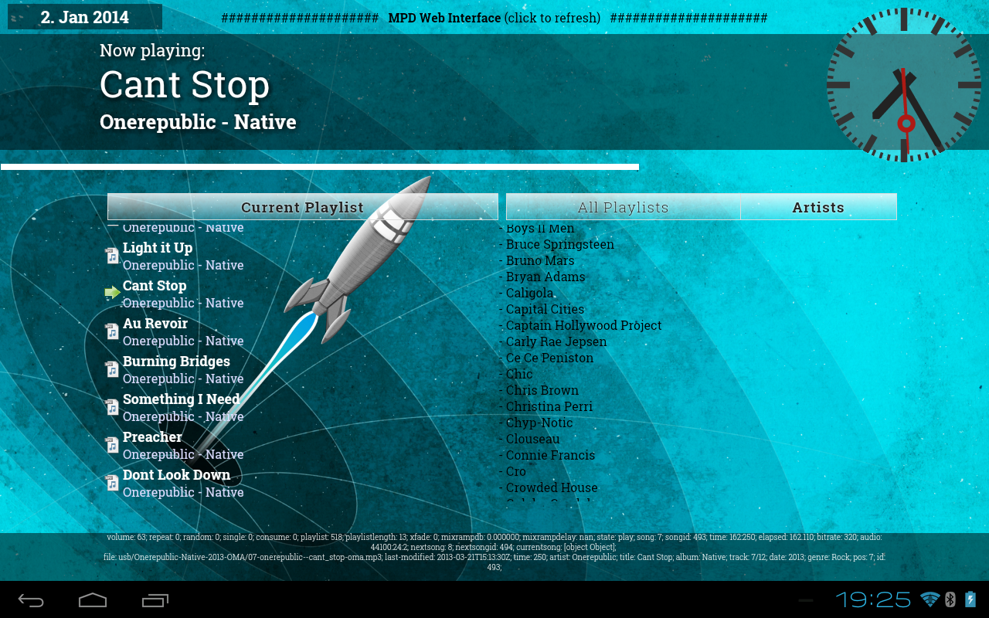Select artist Bruce Springsteen
The height and width of the screenshot is (618, 989).
tap(560, 244)
